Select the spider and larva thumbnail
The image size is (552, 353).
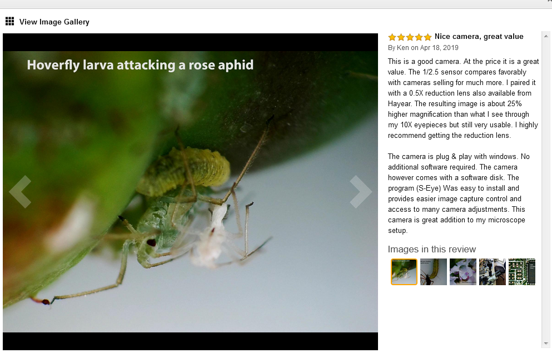[x=434, y=272]
